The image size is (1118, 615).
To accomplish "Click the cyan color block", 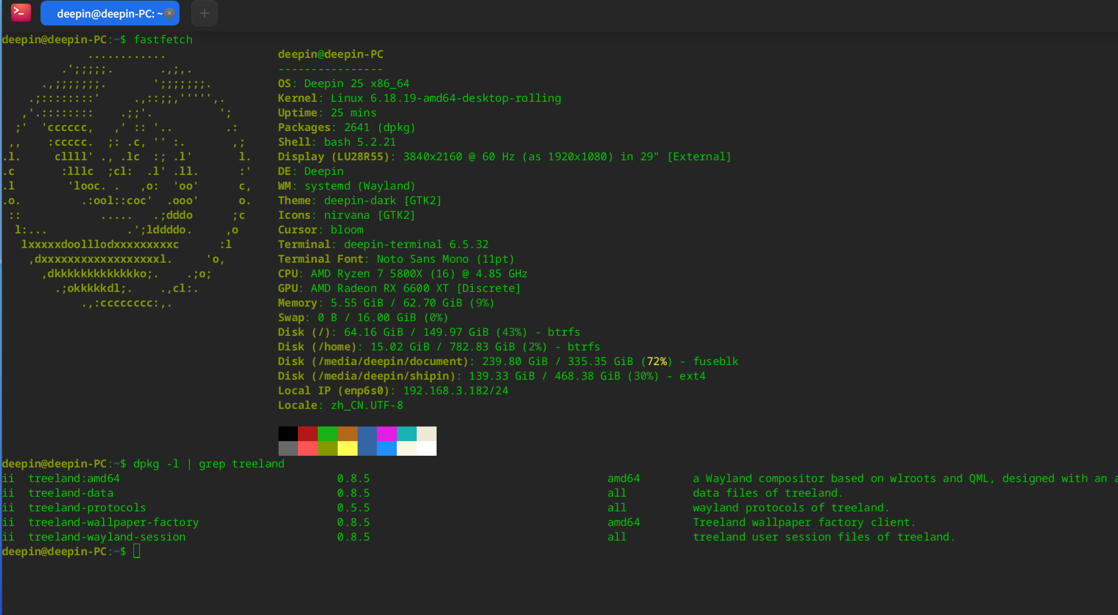I will point(407,434).
